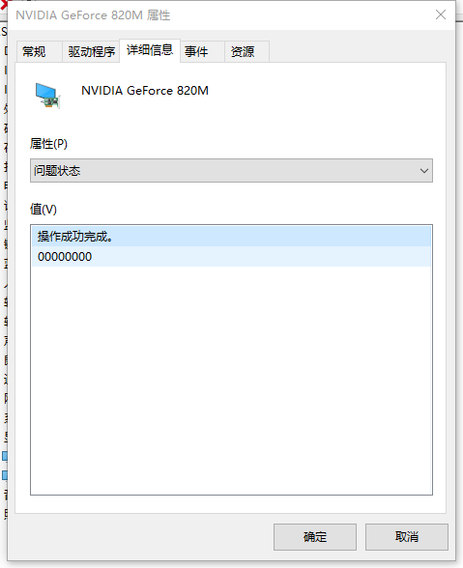Image resolution: width=463 pixels, height=568 pixels.
Task: Select the value row 00000000
Action: click(231, 257)
